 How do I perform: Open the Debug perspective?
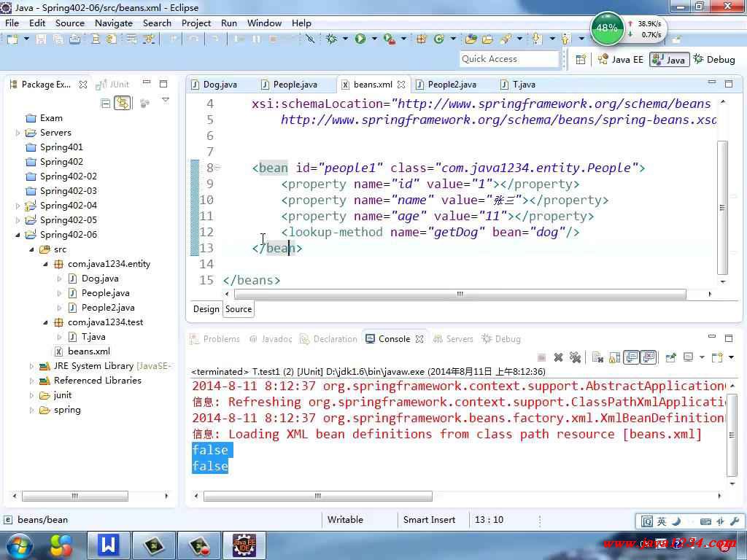(x=714, y=60)
